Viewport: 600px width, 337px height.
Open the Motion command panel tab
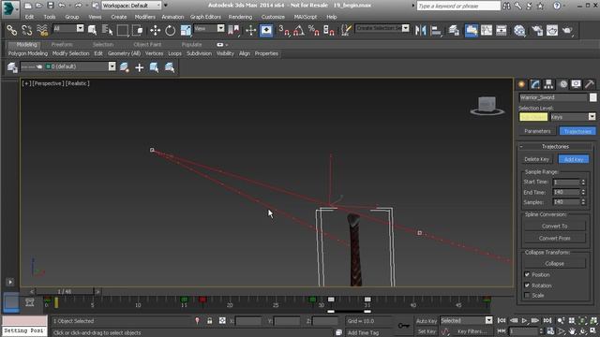(563, 84)
